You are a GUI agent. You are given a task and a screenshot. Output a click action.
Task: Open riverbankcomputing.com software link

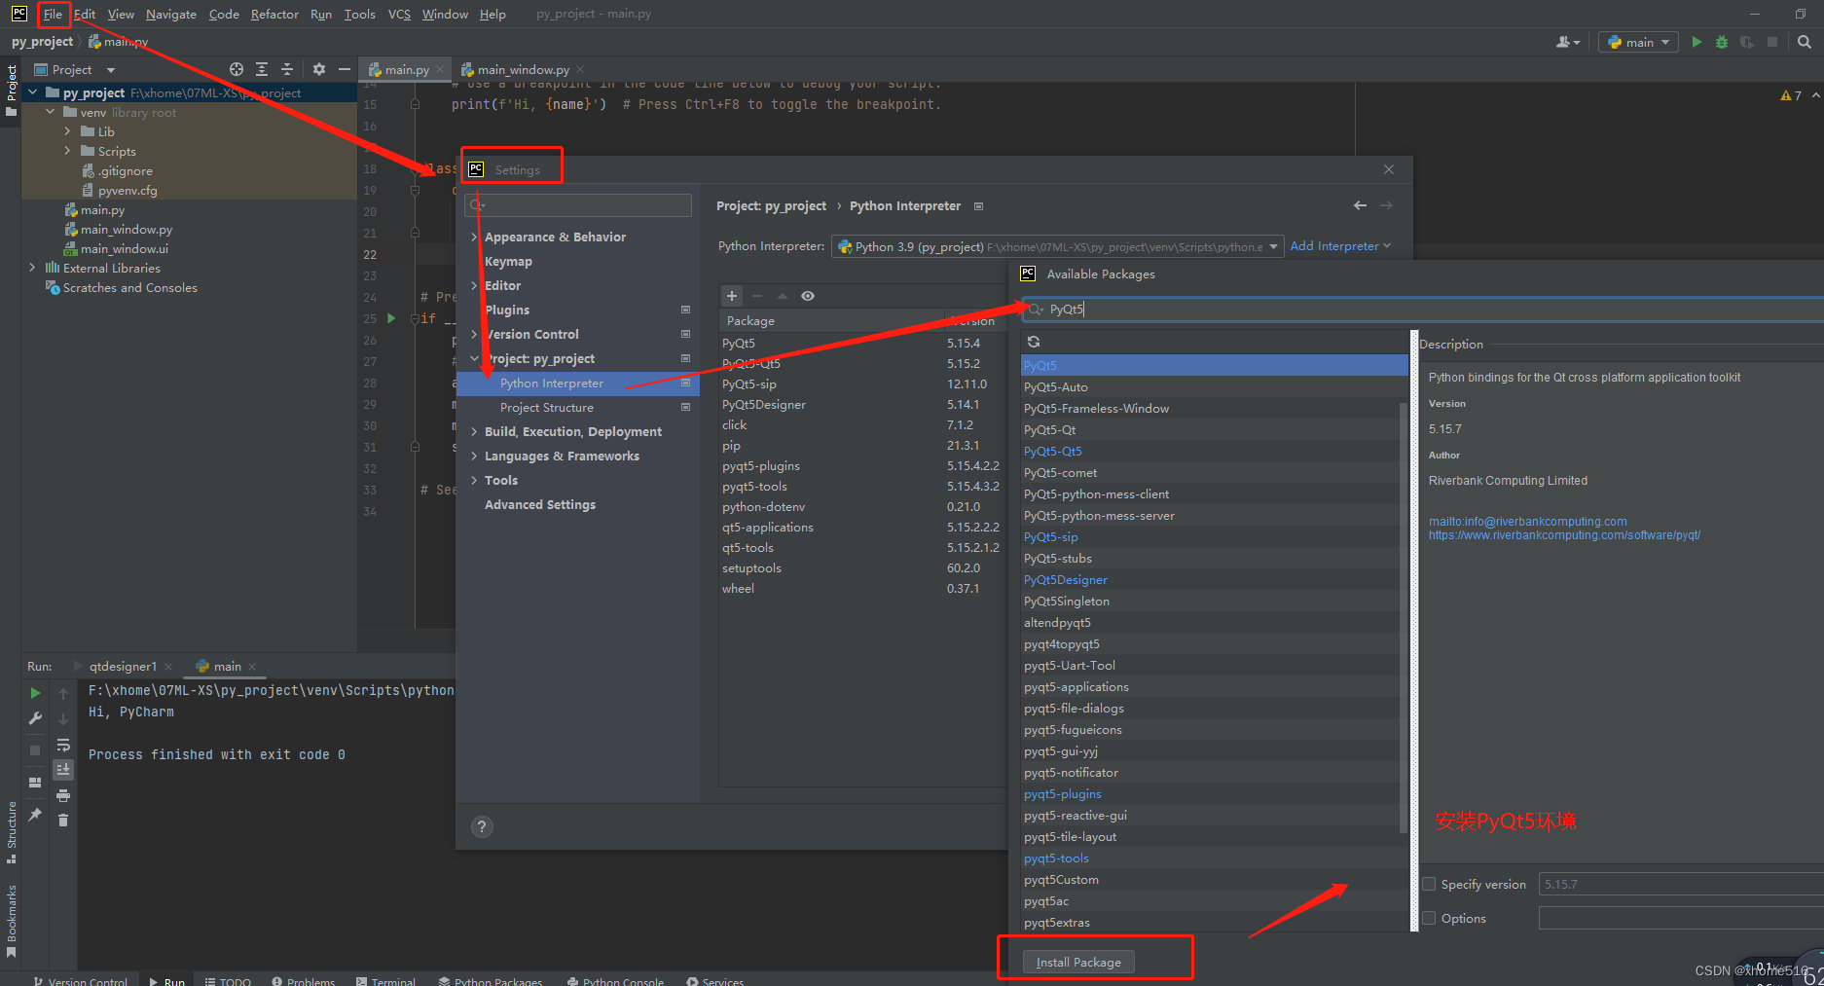click(1564, 535)
